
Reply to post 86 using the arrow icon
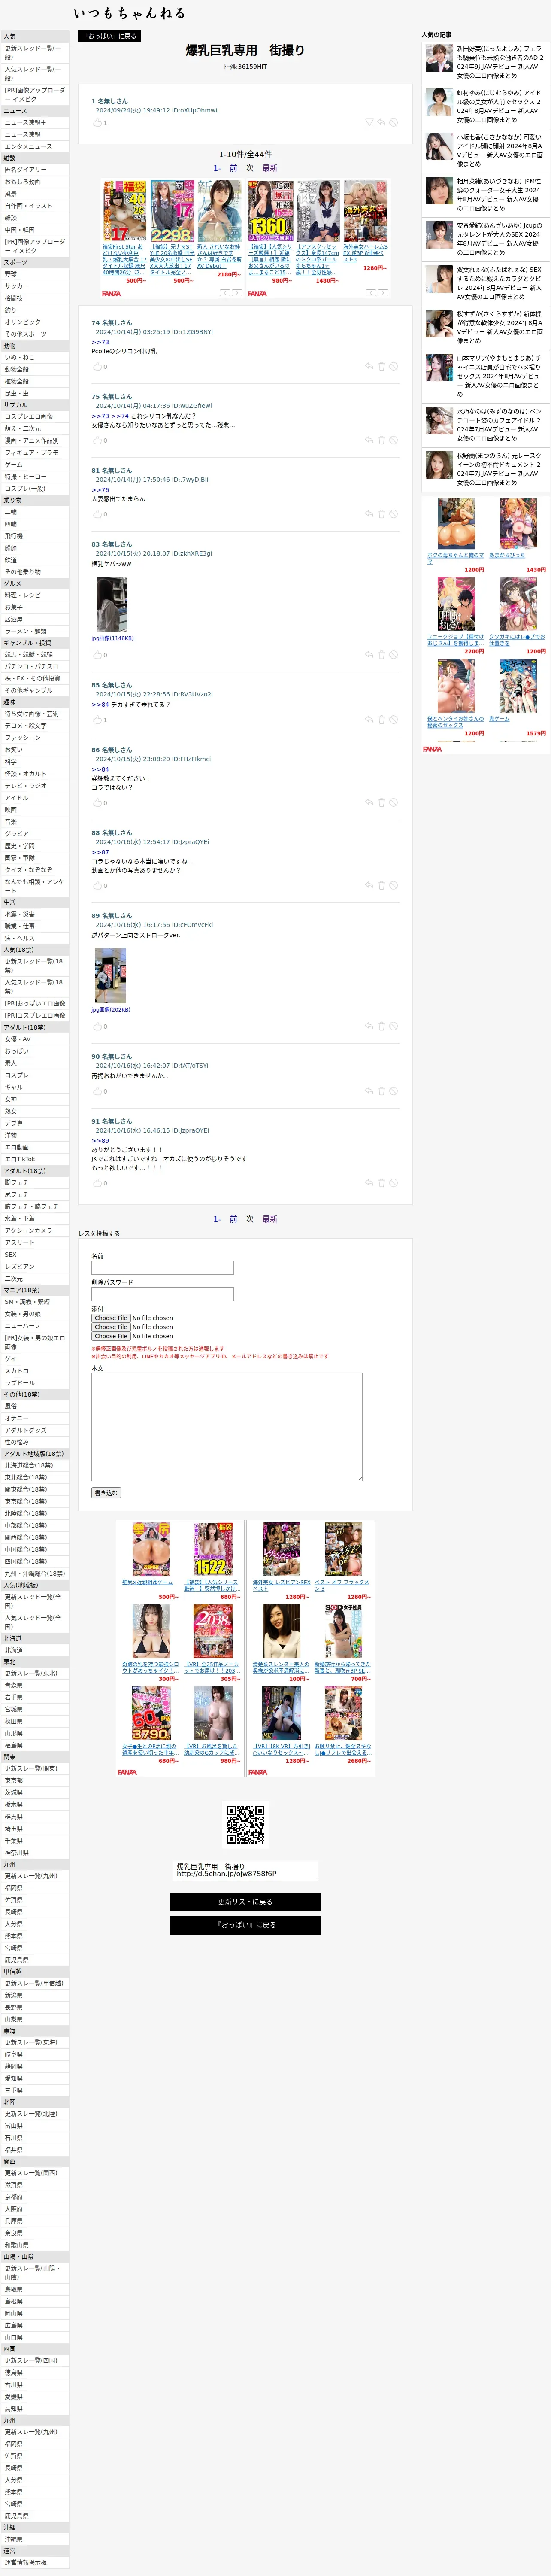pyautogui.click(x=369, y=802)
